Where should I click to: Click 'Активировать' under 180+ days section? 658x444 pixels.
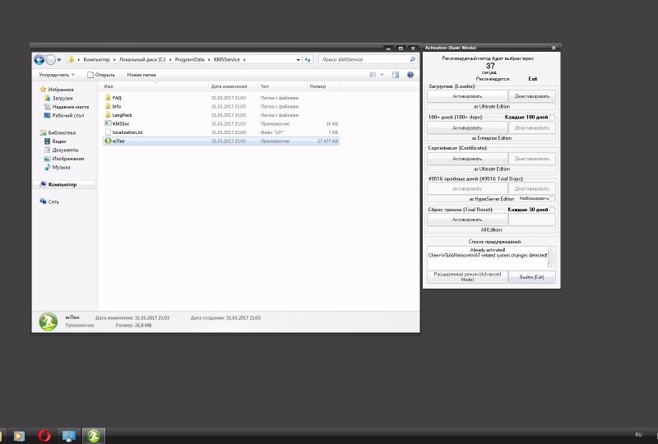[x=467, y=127]
